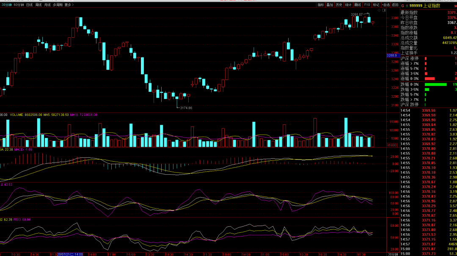This screenshot has height=256, width=457.
Task: Click the 30分钟 period label at bottom right
Action: [x=393, y=254]
